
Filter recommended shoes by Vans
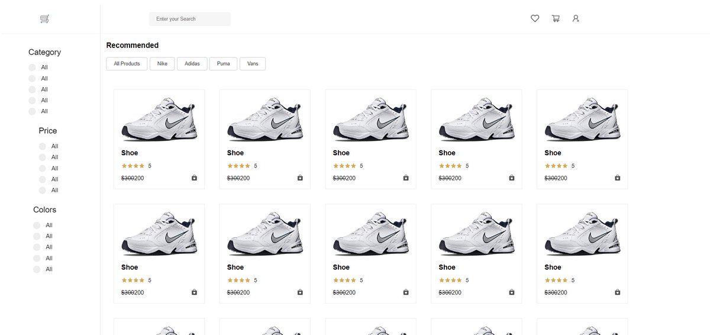click(x=253, y=64)
